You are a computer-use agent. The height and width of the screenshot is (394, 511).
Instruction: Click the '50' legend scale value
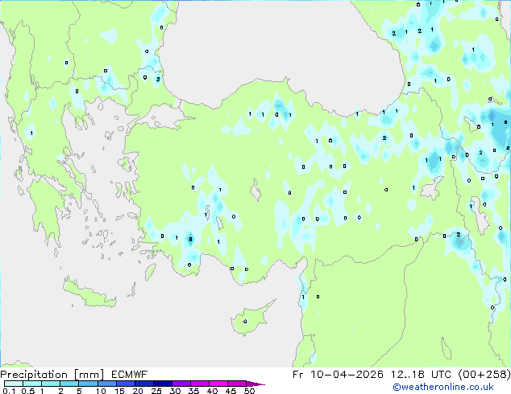(x=249, y=391)
